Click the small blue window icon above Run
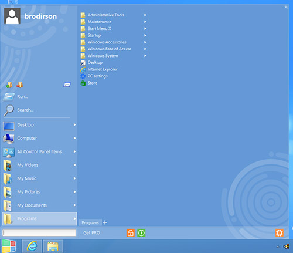Viewport: 293px width, 253px height. pyautogui.click(x=67, y=85)
